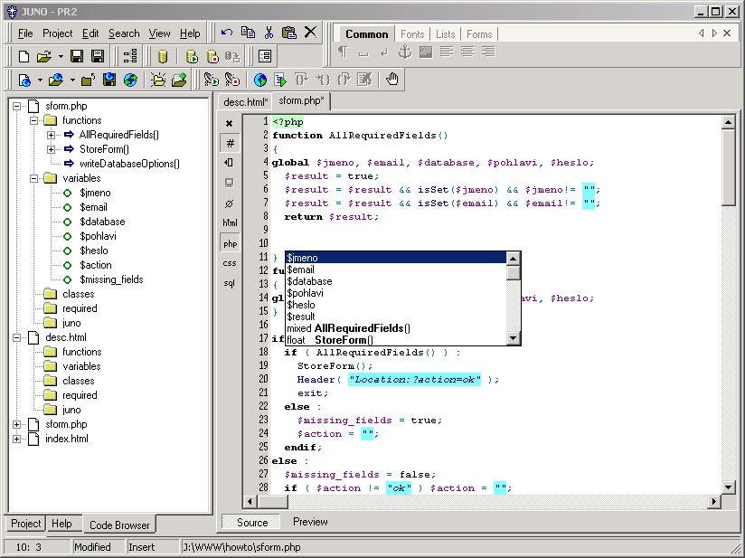
Task: Open the dropdown arrow beside Open folder icon
Action: (x=61, y=56)
